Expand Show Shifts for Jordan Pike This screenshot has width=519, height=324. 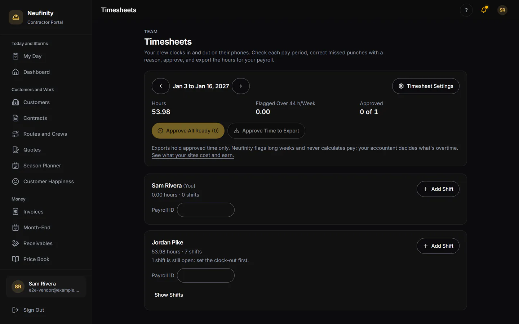point(169,295)
